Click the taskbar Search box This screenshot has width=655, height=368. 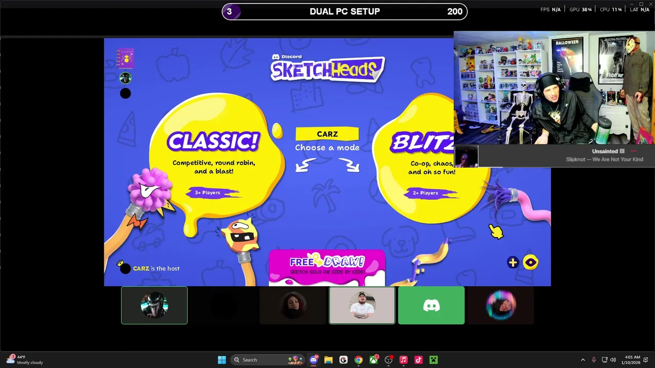point(267,360)
